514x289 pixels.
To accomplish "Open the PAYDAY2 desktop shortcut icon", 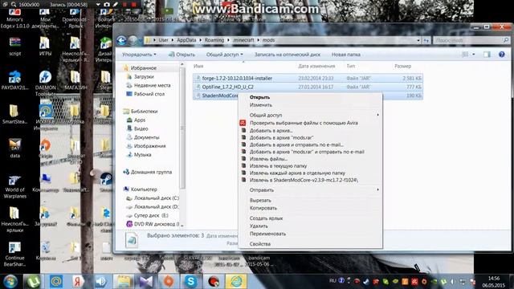I will coord(14,80).
